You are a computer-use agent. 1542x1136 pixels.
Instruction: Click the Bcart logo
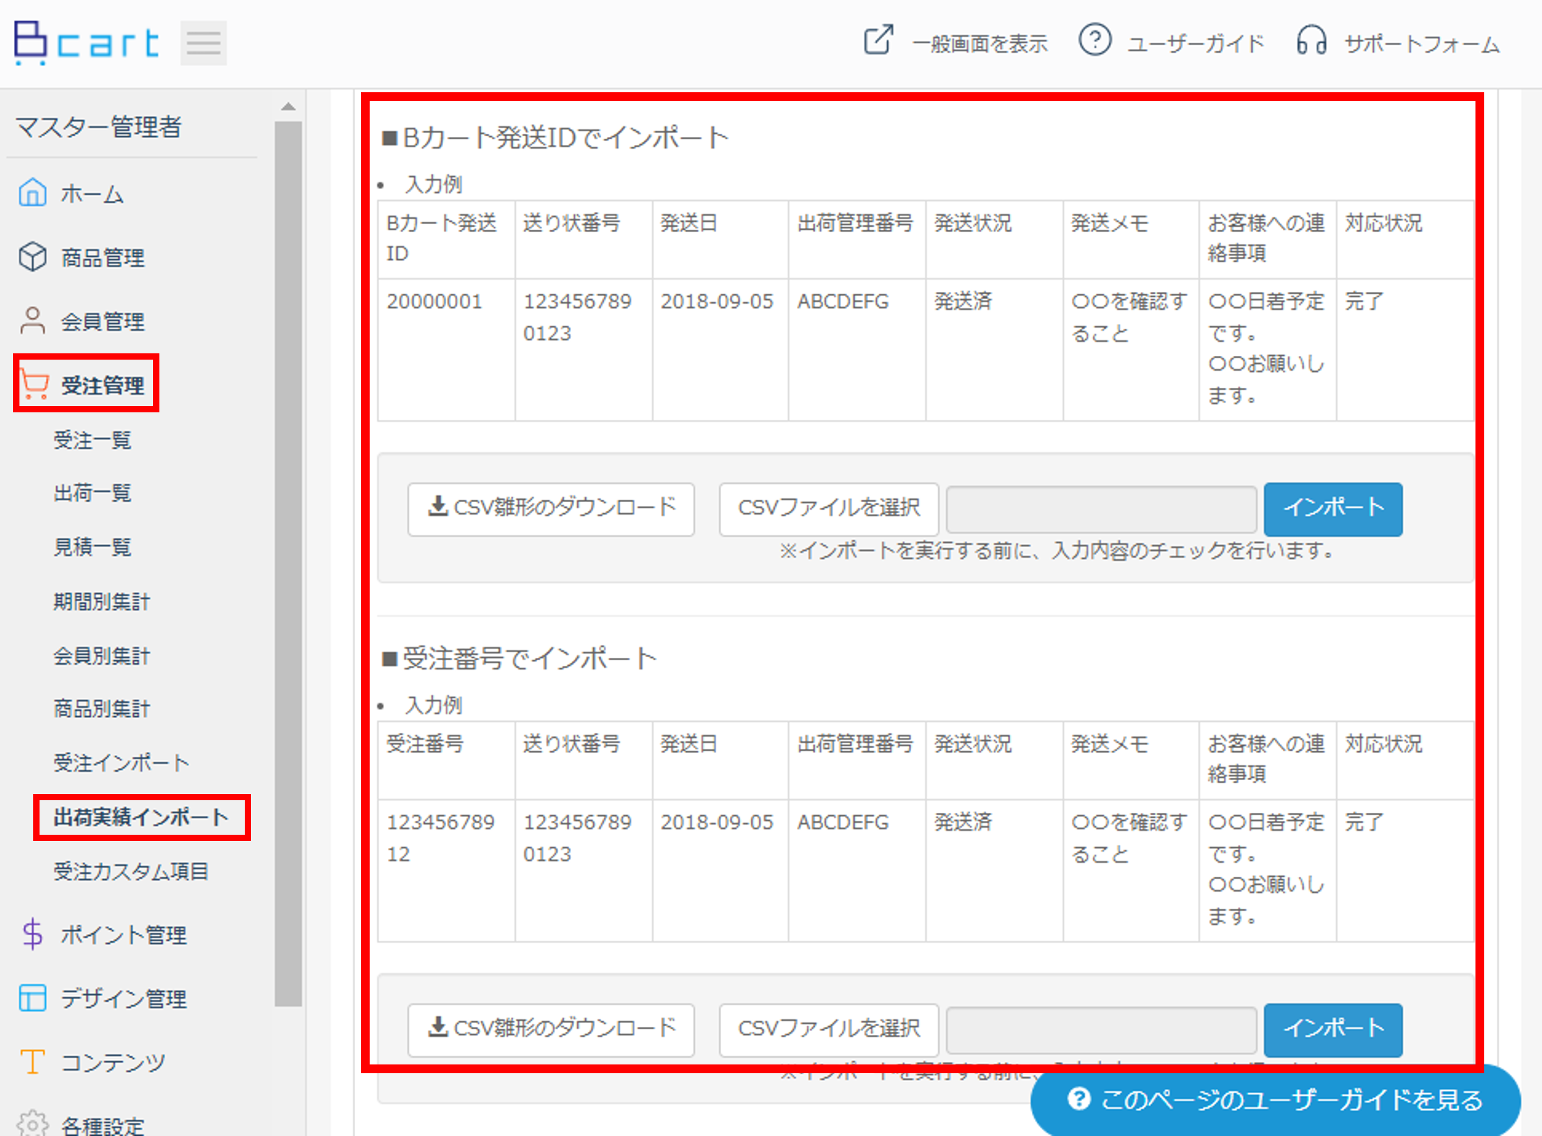click(x=87, y=43)
